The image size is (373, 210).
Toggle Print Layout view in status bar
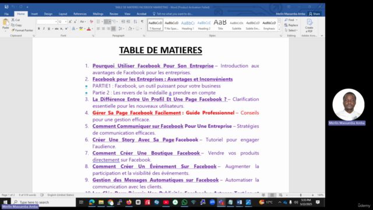(x=272, y=195)
